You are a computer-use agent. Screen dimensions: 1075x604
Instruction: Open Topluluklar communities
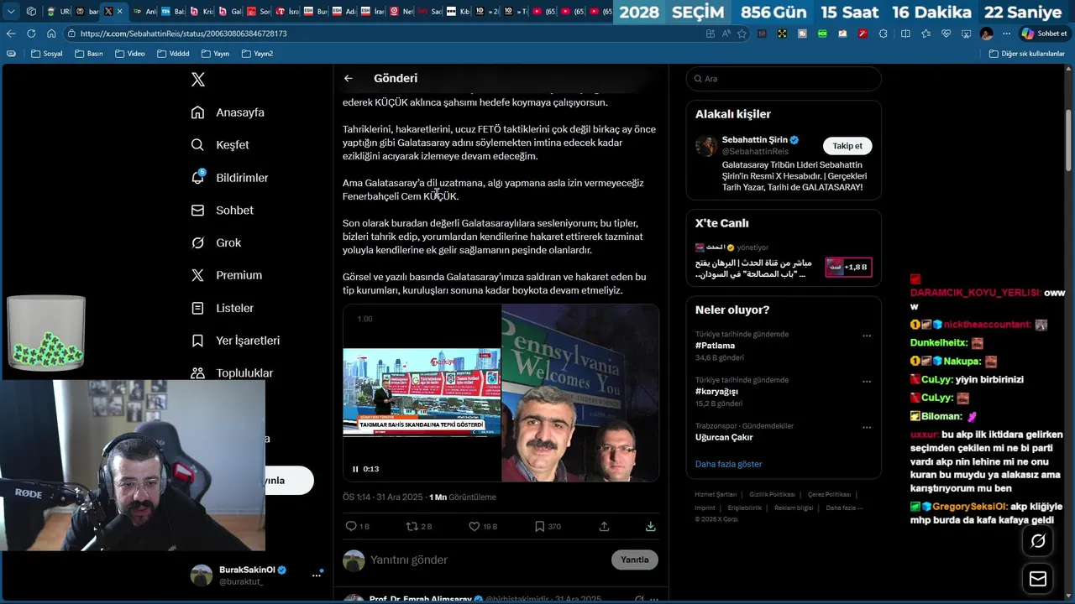point(232,372)
